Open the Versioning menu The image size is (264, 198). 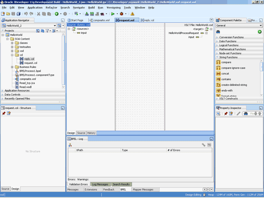(113, 7)
